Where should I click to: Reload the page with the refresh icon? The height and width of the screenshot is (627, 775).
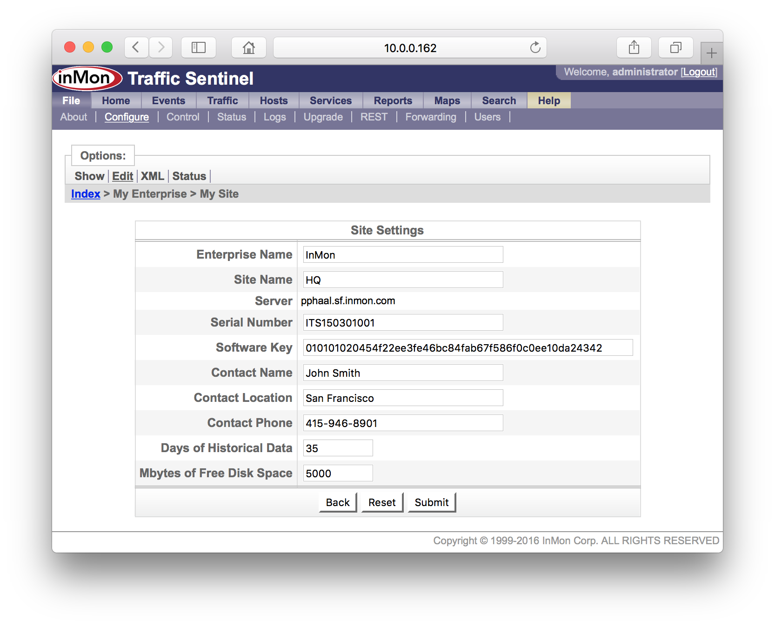pyautogui.click(x=535, y=47)
